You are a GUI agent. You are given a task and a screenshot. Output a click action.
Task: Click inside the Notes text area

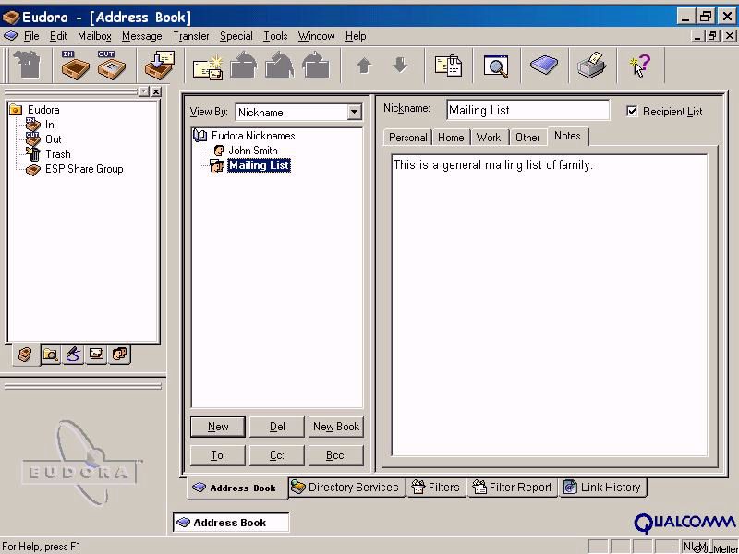(550, 306)
